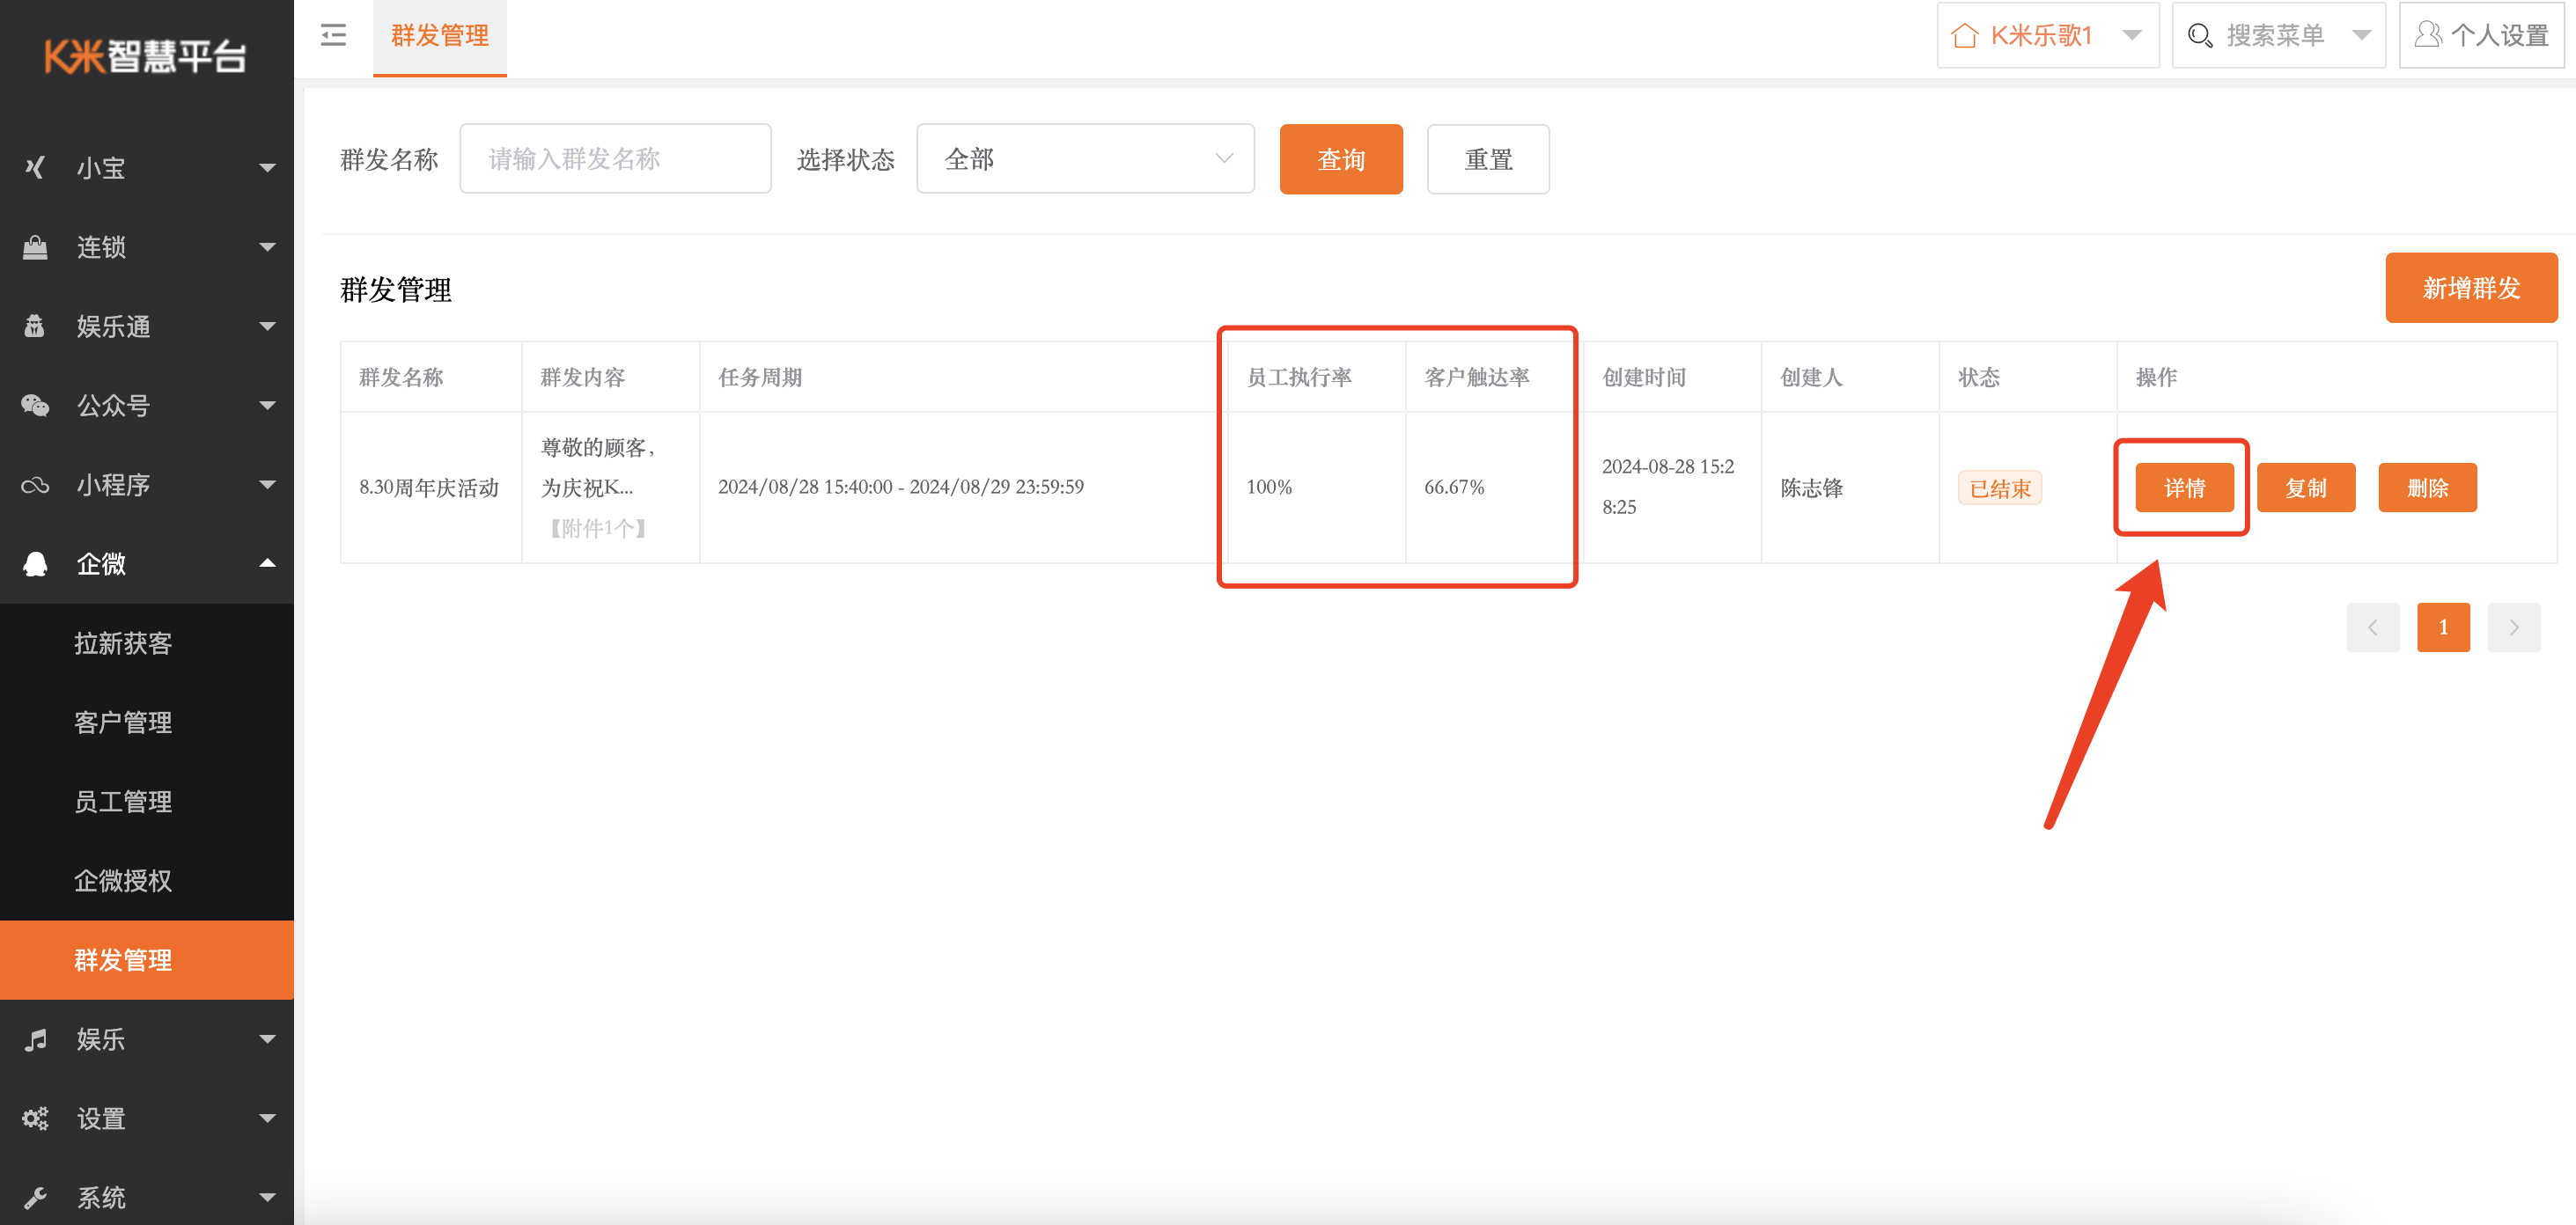Click the system wrench icon
2576x1225 pixels.
(x=35, y=1197)
